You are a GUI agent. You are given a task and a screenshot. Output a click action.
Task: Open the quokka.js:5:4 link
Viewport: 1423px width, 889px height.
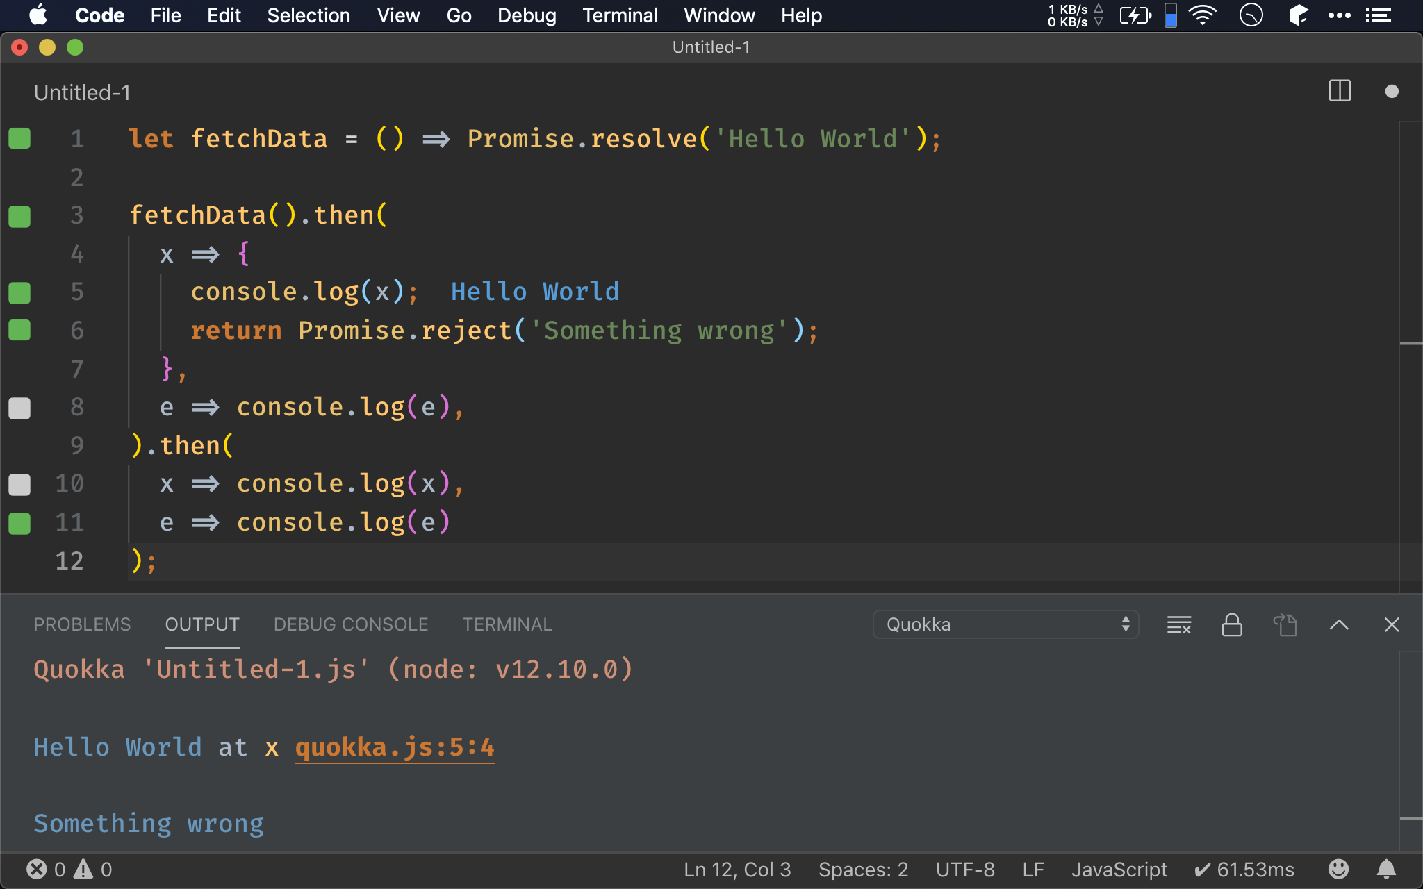click(395, 747)
